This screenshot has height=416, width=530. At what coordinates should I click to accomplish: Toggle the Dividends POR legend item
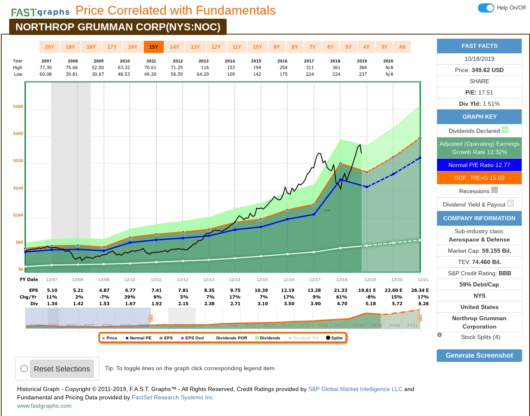(230, 338)
